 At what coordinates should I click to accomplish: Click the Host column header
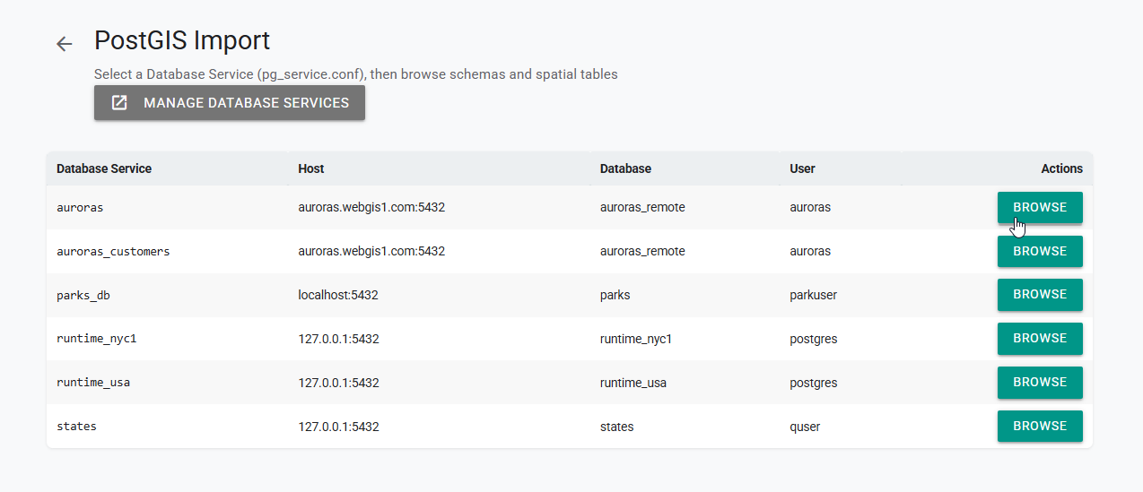(311, 168)
